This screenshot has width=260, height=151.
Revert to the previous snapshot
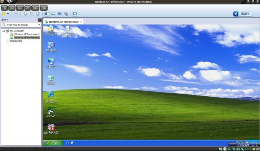click(x=32, y=14)
